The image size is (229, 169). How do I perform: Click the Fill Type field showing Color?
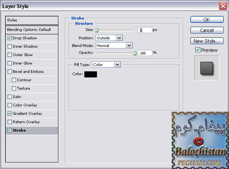(x=103, y=64)
